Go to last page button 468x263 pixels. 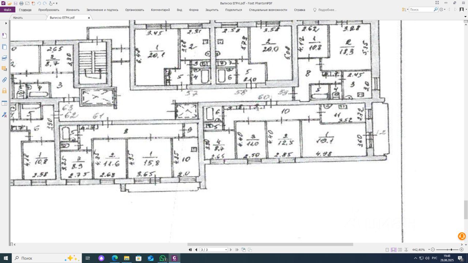pyautogui.click(x=237, y=250)
